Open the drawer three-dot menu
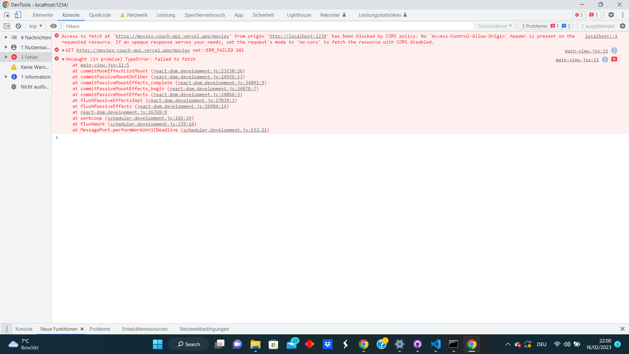 point(7,329)
